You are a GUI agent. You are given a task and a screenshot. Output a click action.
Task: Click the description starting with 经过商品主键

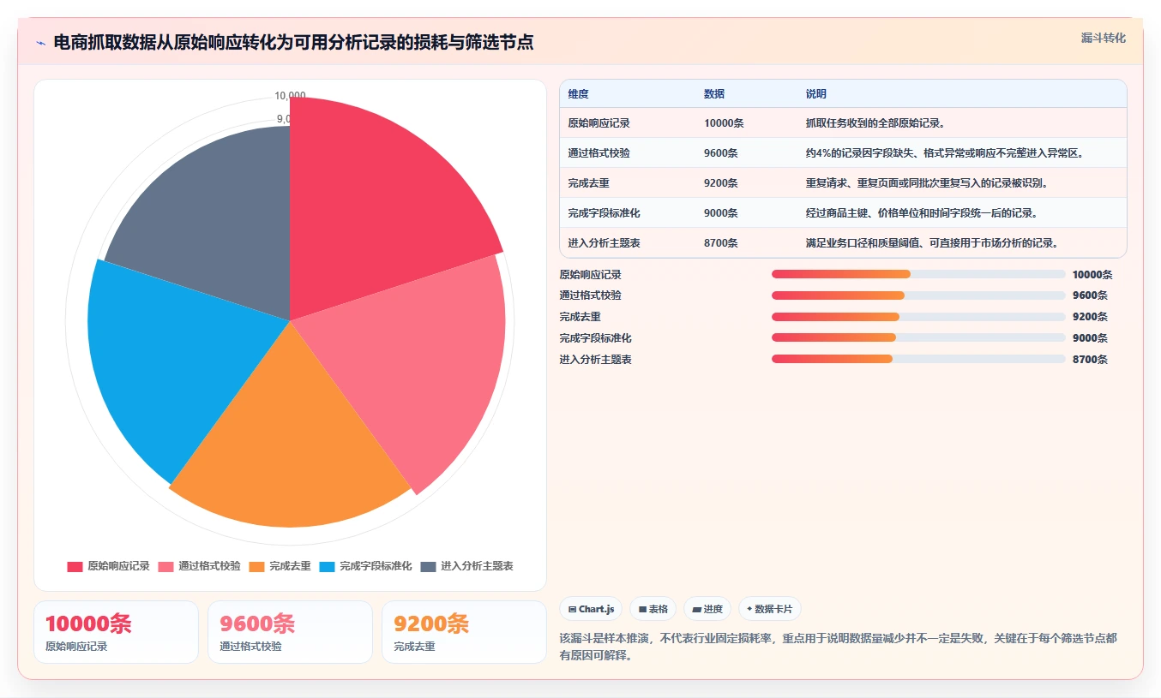pos(922,213)
